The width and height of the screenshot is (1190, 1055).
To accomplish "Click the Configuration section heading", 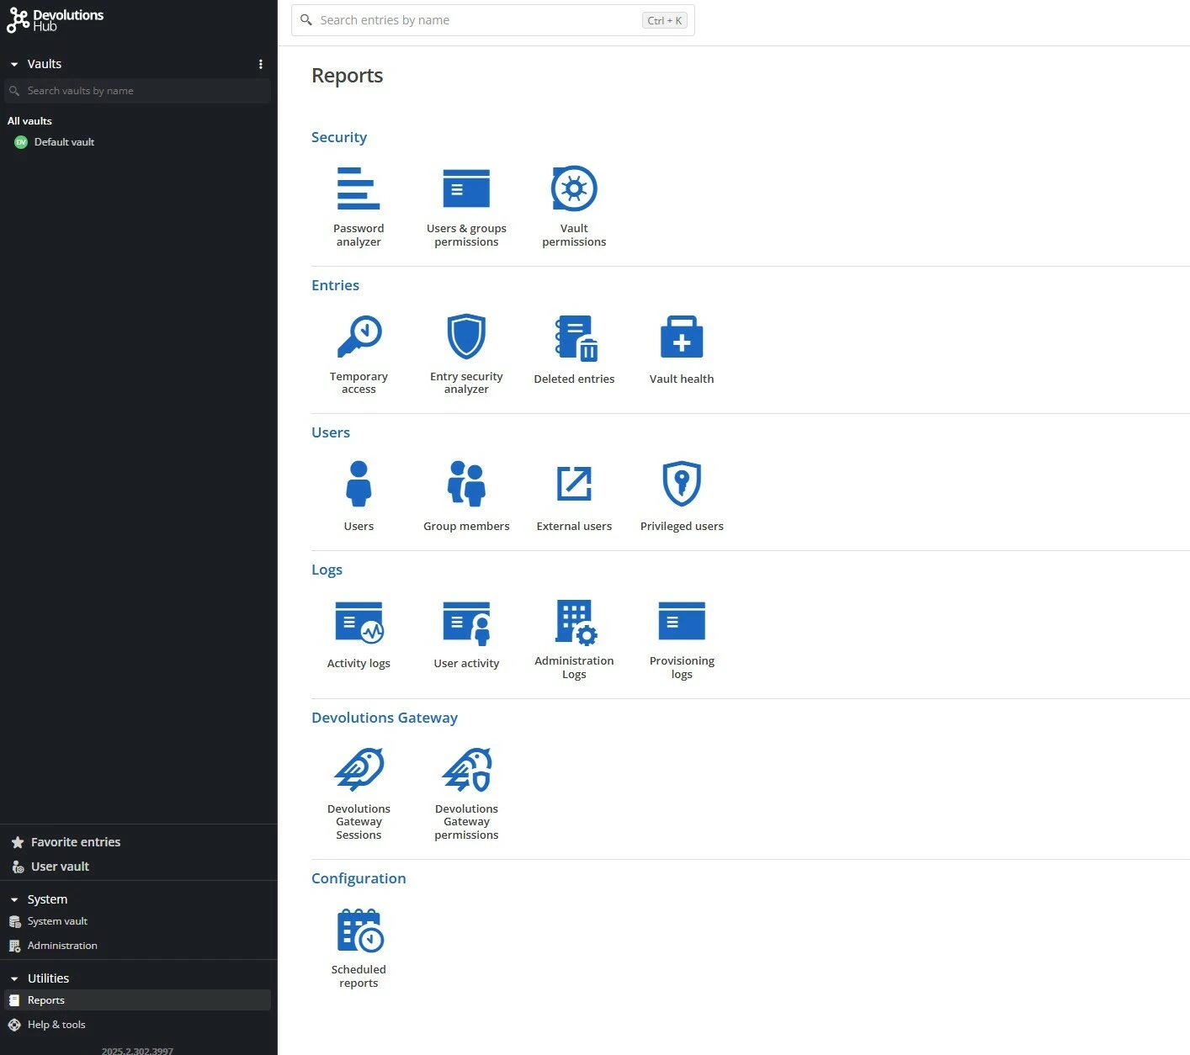I will [x=359, y=878].
